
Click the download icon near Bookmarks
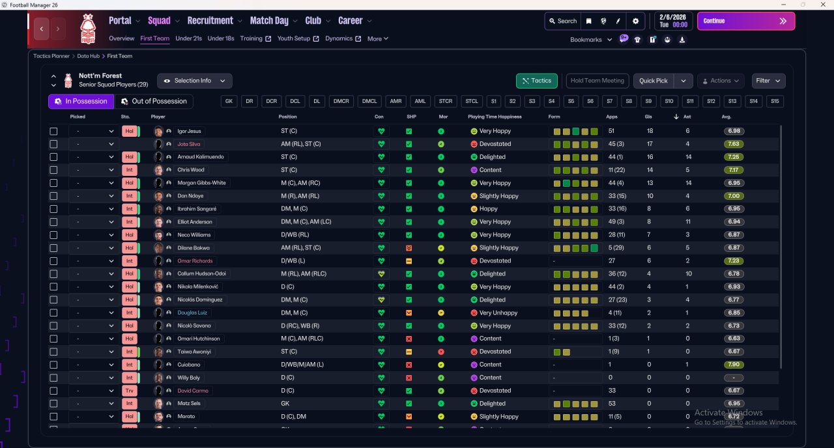[x=682, y=40]
